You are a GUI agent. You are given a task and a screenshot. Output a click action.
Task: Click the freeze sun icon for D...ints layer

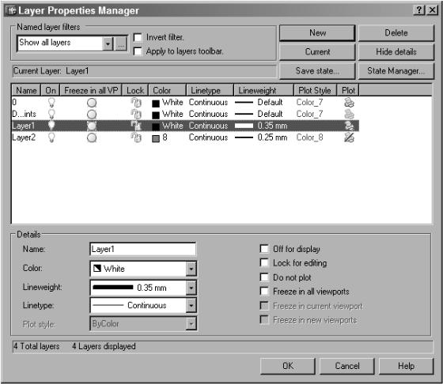coord(92,115)
